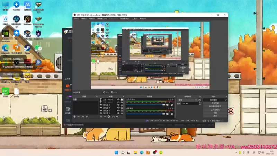Open the 编辑(E) menu
The height and width of the screenshot is (156, 277).
84,19
